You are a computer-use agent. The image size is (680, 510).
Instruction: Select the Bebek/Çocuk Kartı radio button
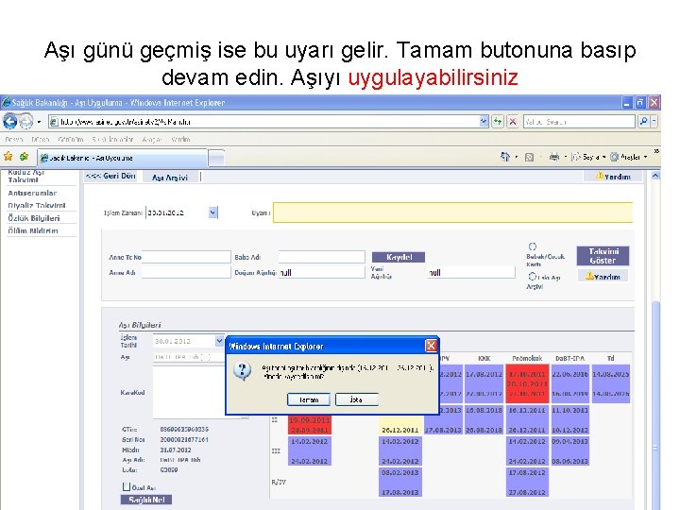(533, 246)
